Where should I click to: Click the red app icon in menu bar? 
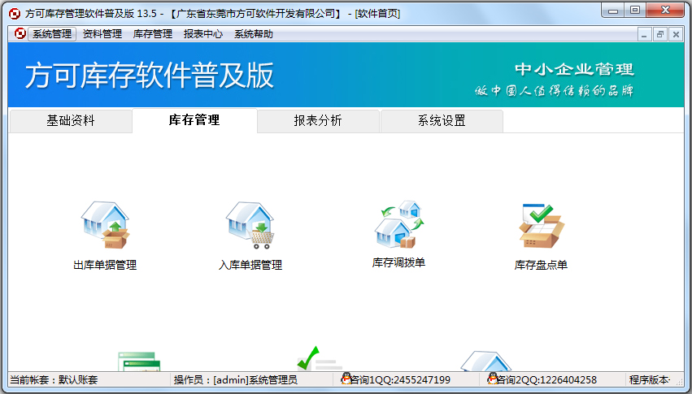pyautogui.click(x=20, y=34)
